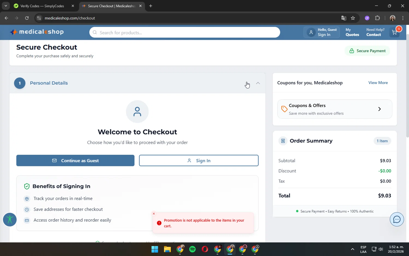Continue checkout as Guest
This screenshot has width=409, height=256.
(75, 160)
